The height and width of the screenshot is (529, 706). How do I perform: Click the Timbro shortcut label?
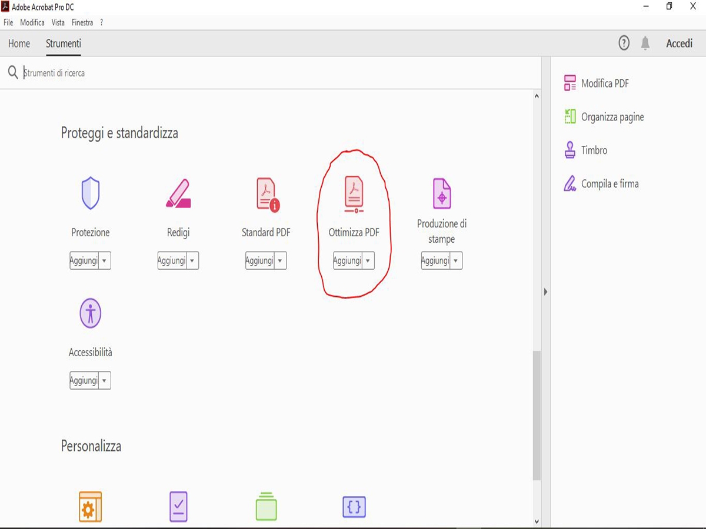[594, 150]
